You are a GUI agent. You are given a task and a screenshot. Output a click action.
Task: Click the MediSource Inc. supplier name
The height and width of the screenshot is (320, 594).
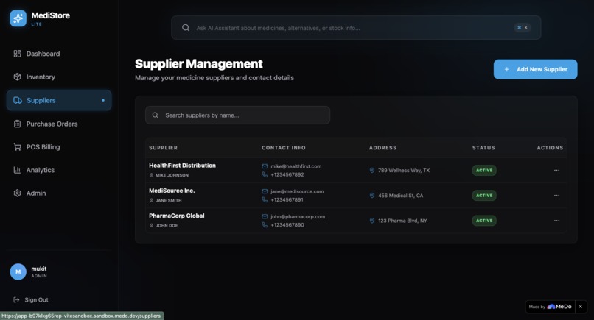[x=172, y=191]
